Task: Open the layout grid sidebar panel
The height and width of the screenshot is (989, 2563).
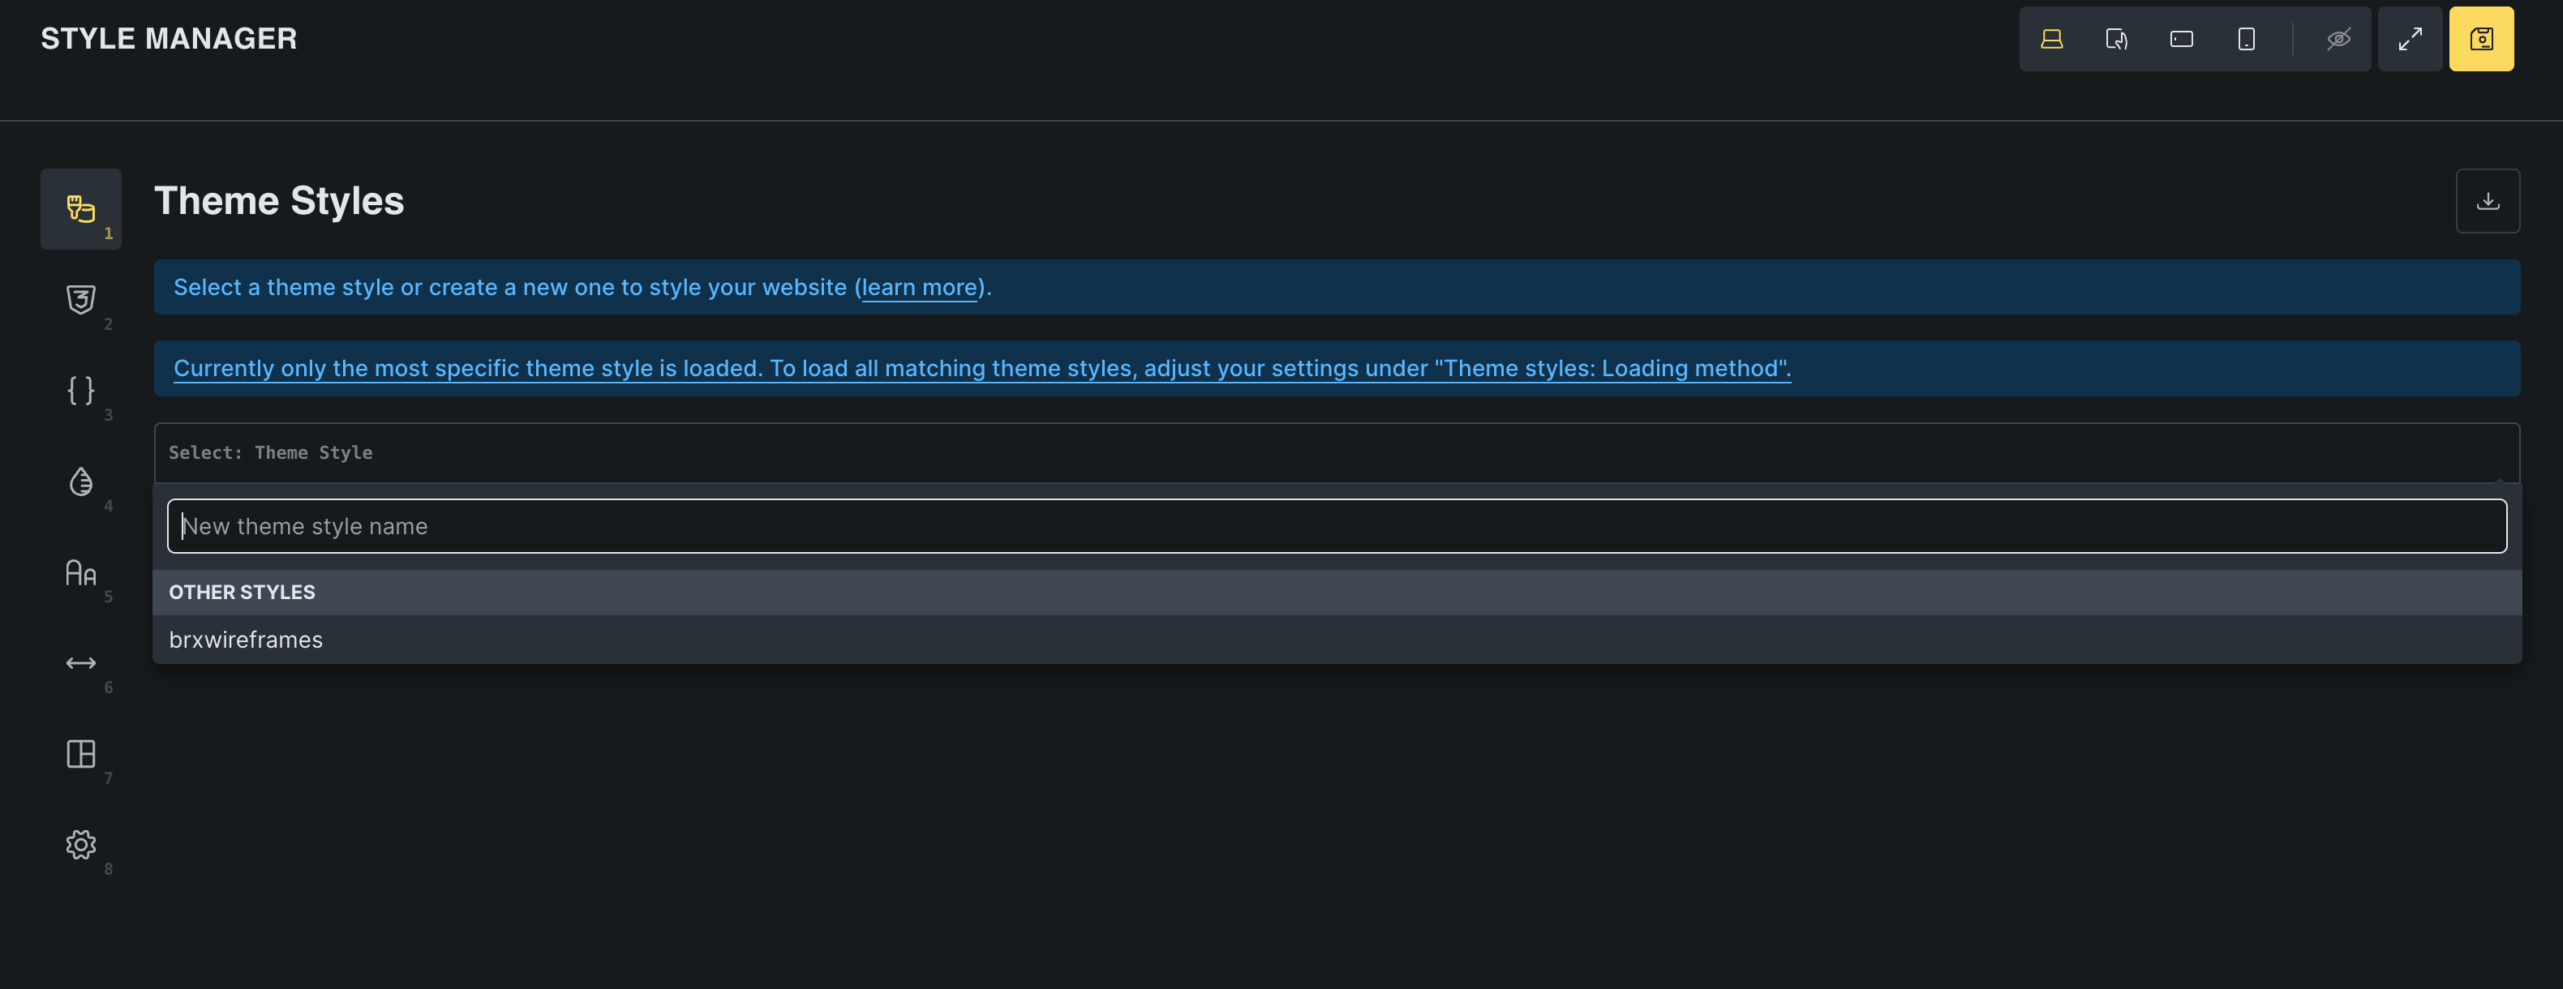Action: pos(80,753)
